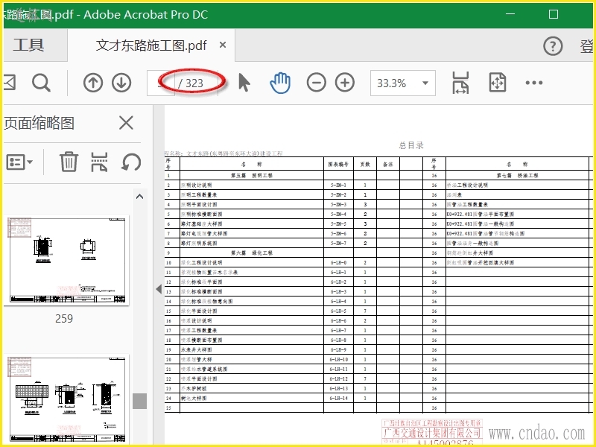The height and width of the screenshot is (447, 596).
Task: Select page 259 thumbnail
Action: [67, 261]
